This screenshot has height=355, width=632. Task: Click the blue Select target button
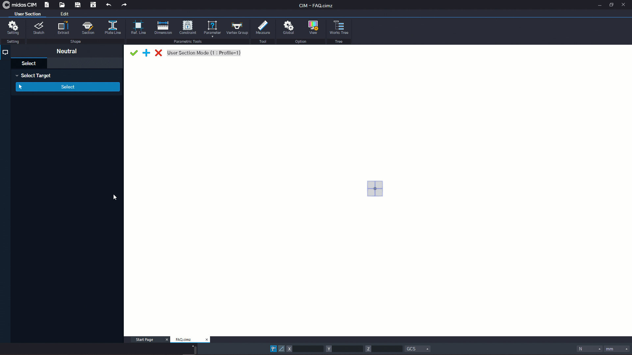click(68, 87)
